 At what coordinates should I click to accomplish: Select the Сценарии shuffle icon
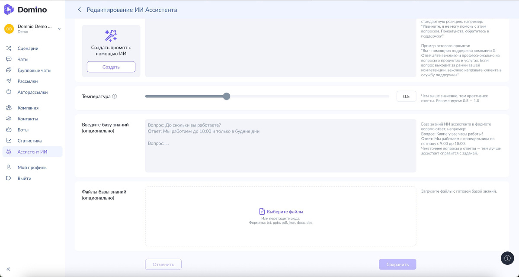10,48
